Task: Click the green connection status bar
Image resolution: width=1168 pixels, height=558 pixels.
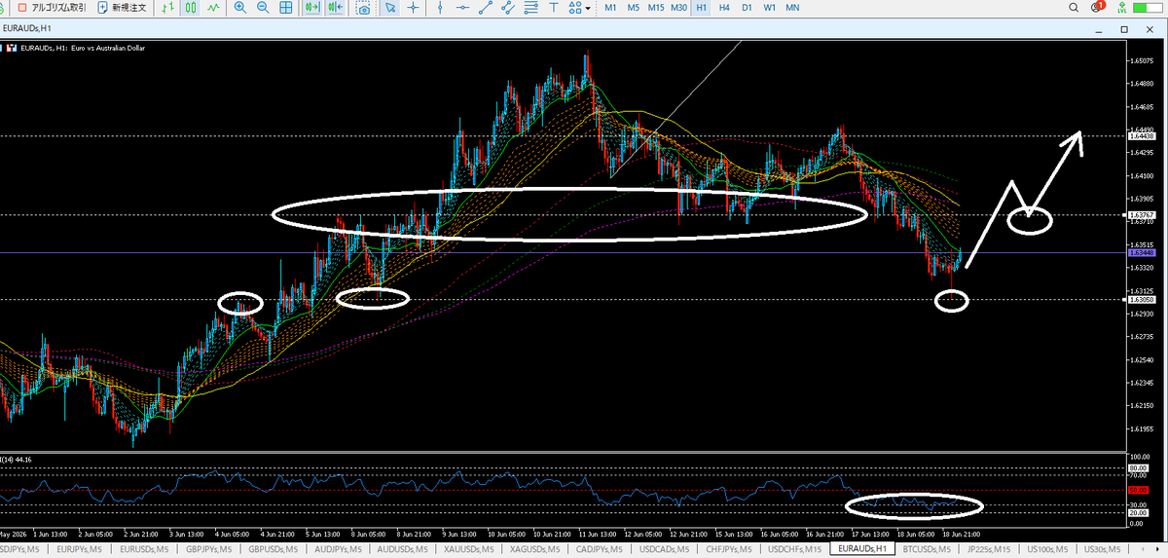Action: [x=1149, y=8]
